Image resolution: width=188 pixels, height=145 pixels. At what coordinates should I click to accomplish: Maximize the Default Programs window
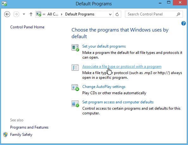(x=169, y=3)
